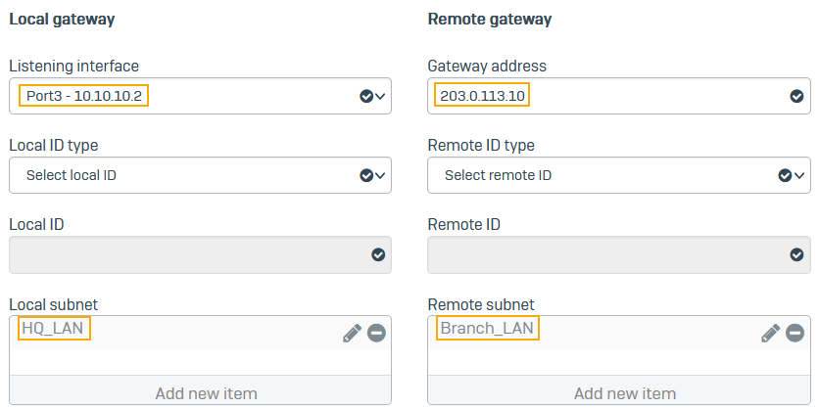This screenshot has width=819, height=409.
Task: Click checkmark icon in Remote ID type field
Action: point(785,175)
